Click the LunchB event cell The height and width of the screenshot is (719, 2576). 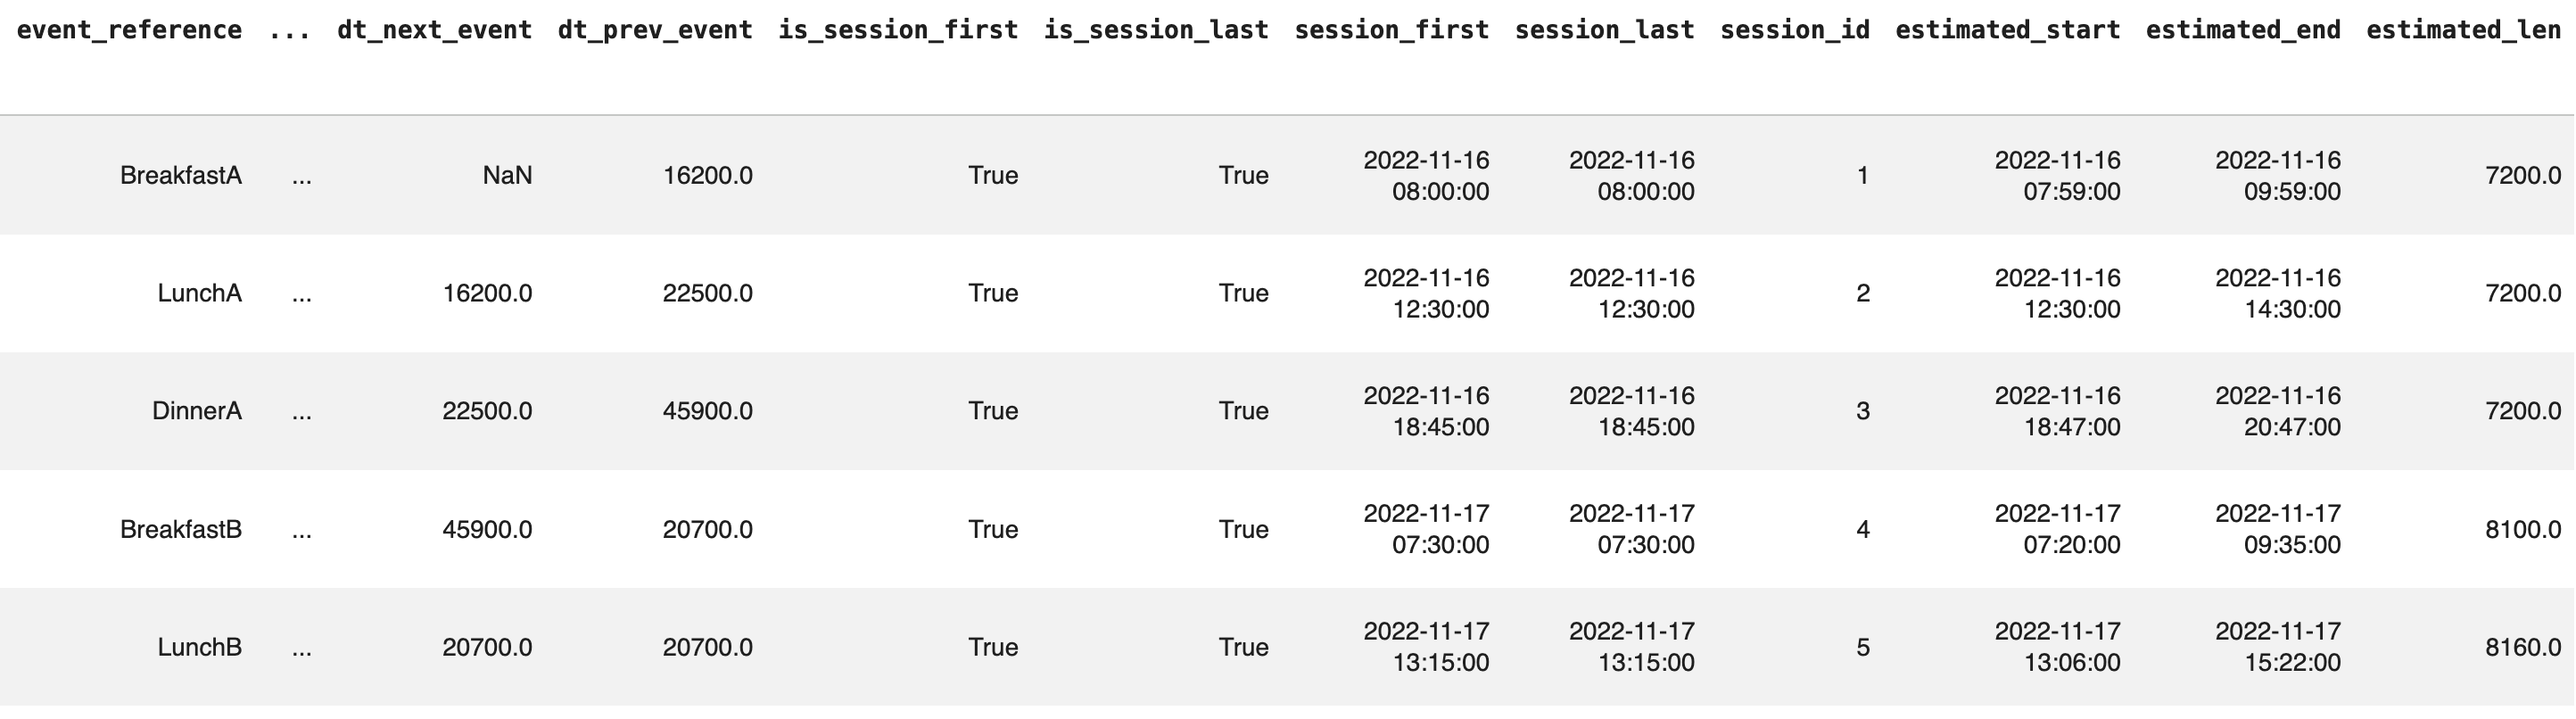click(x=199, y=647)
